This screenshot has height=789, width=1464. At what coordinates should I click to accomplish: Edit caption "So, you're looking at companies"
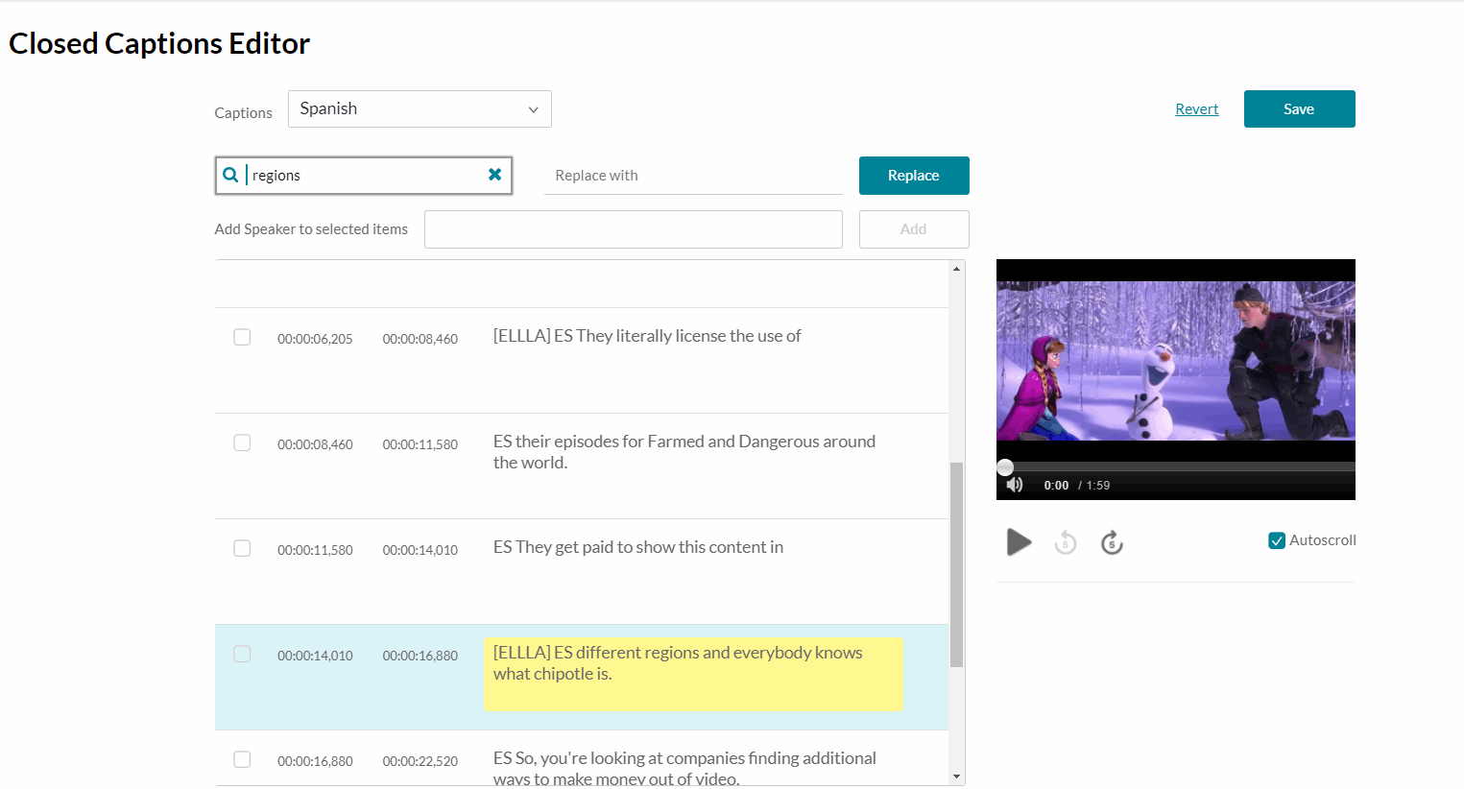684,768
